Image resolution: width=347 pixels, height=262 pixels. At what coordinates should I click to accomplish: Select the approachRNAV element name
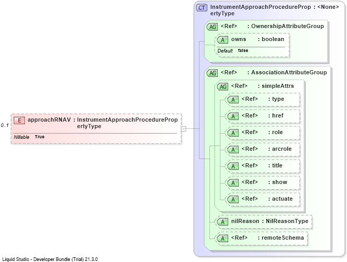[x=49, y=120]
